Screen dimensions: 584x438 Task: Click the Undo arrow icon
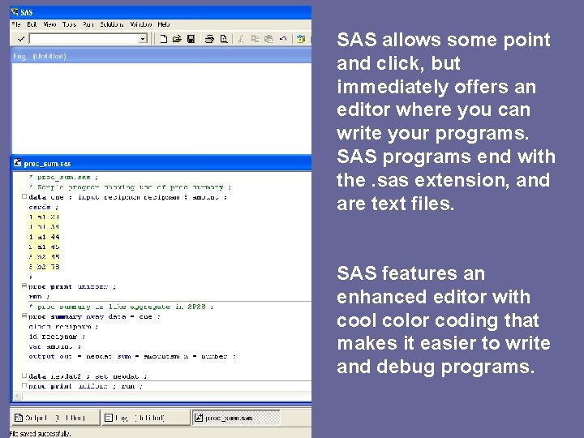tap(283, 39)
